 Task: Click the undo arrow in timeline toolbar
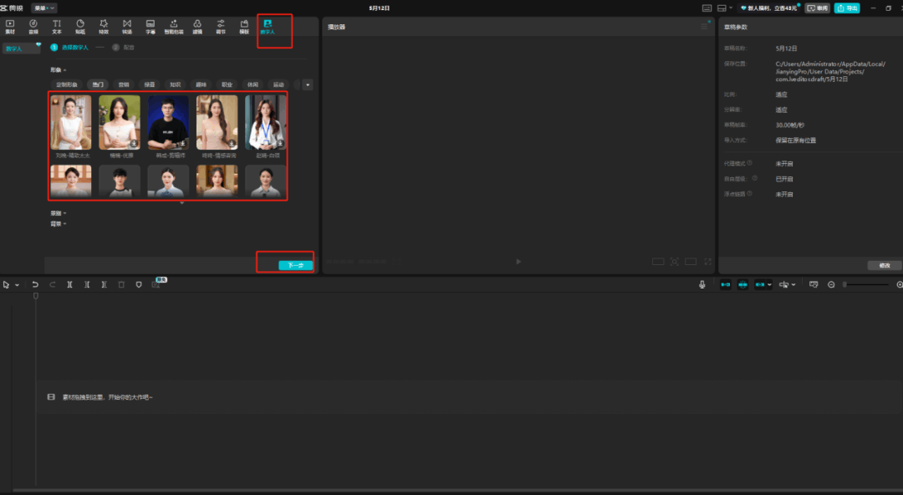[x=35, y=285]
